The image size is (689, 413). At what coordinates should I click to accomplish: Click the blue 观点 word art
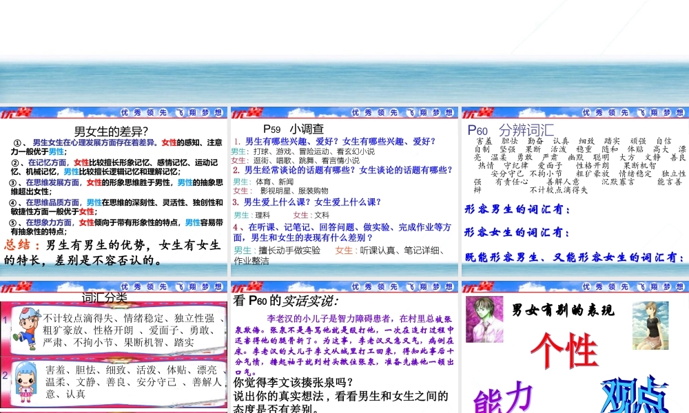634,394
